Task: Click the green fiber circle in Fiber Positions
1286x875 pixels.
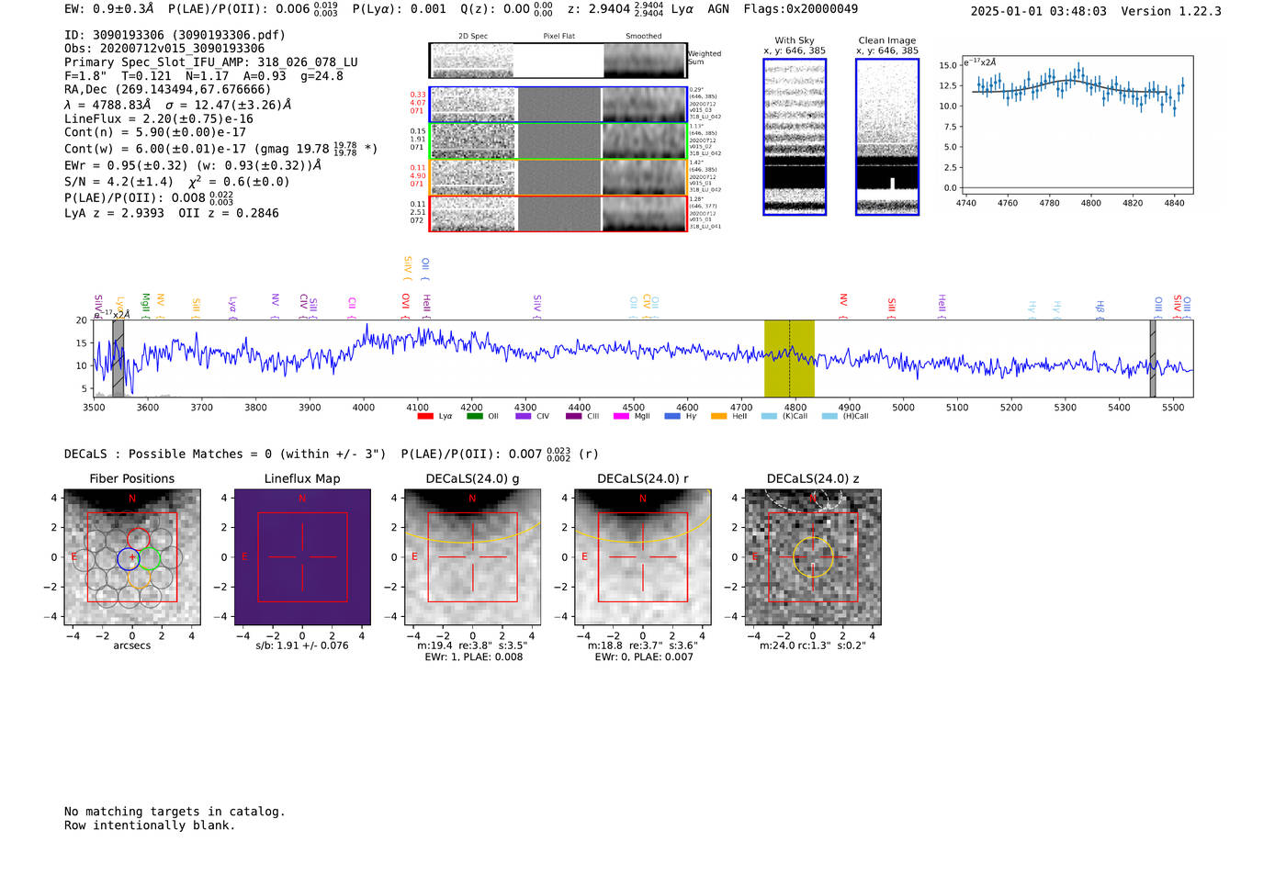Action: click(x=149, y=557)
